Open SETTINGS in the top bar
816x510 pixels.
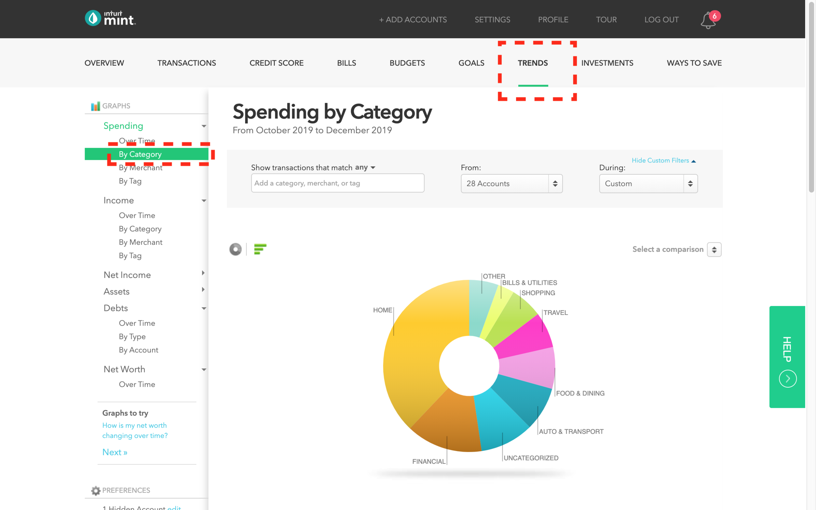point(492,20)
